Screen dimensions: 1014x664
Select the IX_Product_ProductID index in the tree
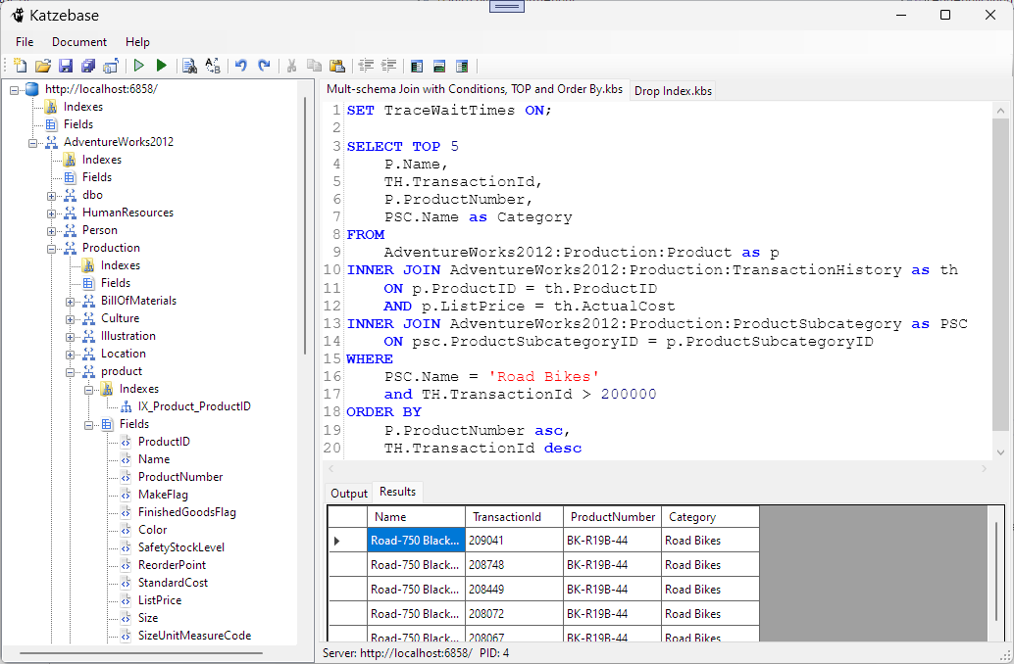[x=194, y=406]
